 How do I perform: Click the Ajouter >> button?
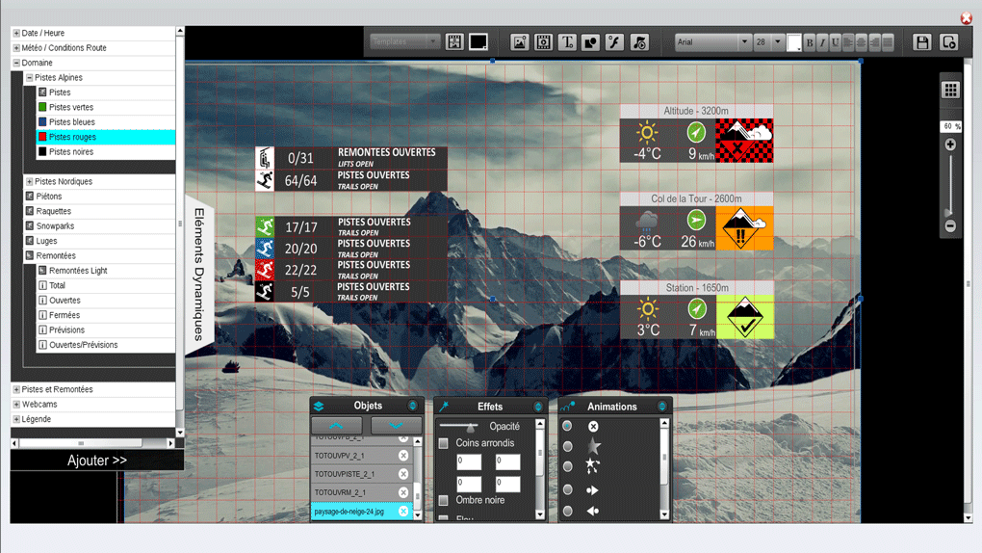[x=97, y=461]
